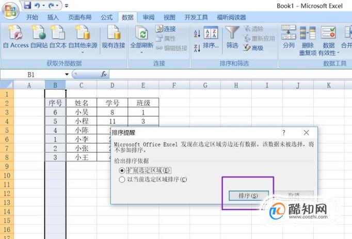
Task: Import data from Access icon
Action: coord(15,37)
